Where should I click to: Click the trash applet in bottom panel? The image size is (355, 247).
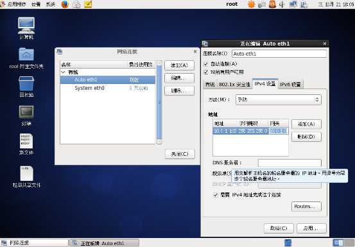point(288,243)
